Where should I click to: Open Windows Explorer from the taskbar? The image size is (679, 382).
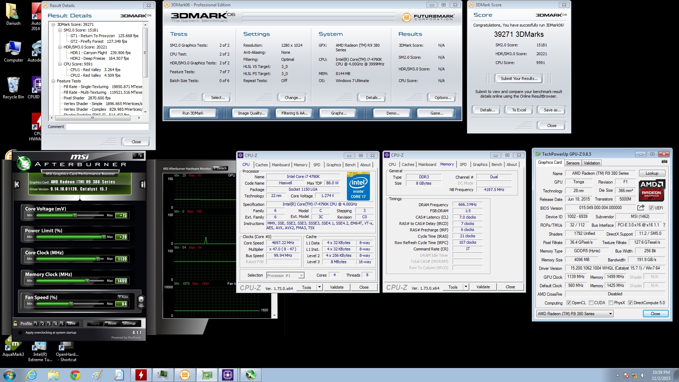click(x=53, y=375)
